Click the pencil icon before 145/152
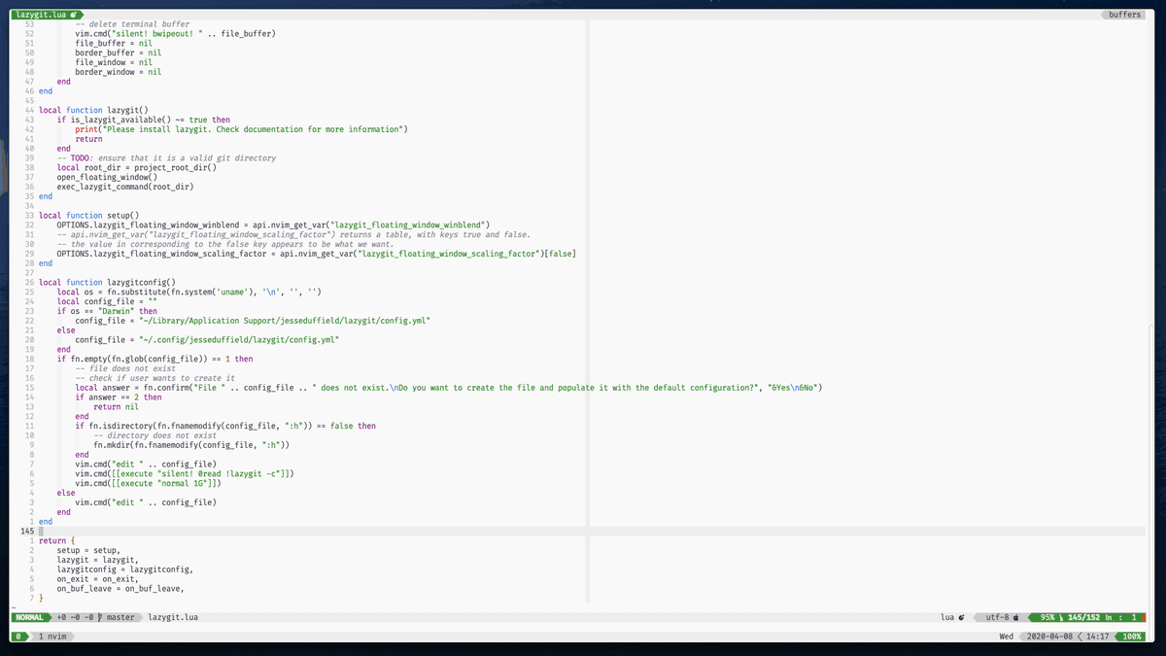Viewport: 1166px width, 656px height. tap(1062, 617)
